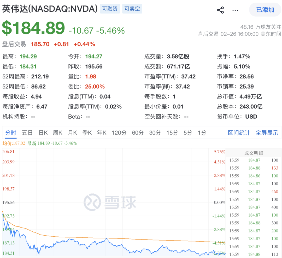Click the $184.89 current price
Viewport: 282px width, 258px height.
[x=33, y=28]
